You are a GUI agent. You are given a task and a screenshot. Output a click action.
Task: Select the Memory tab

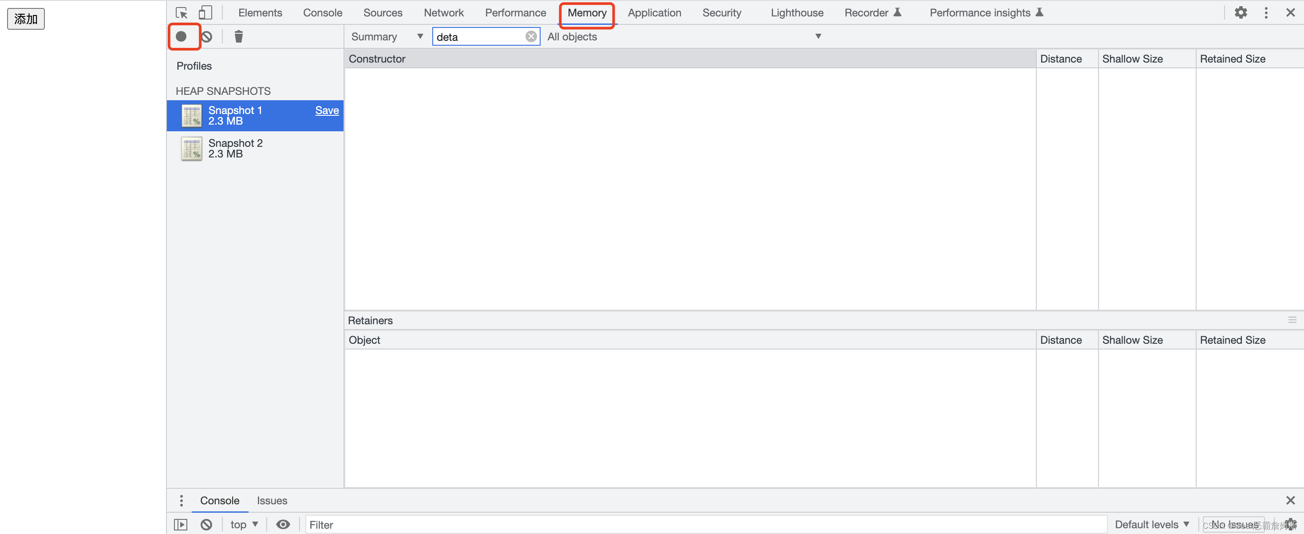point(587,13)
